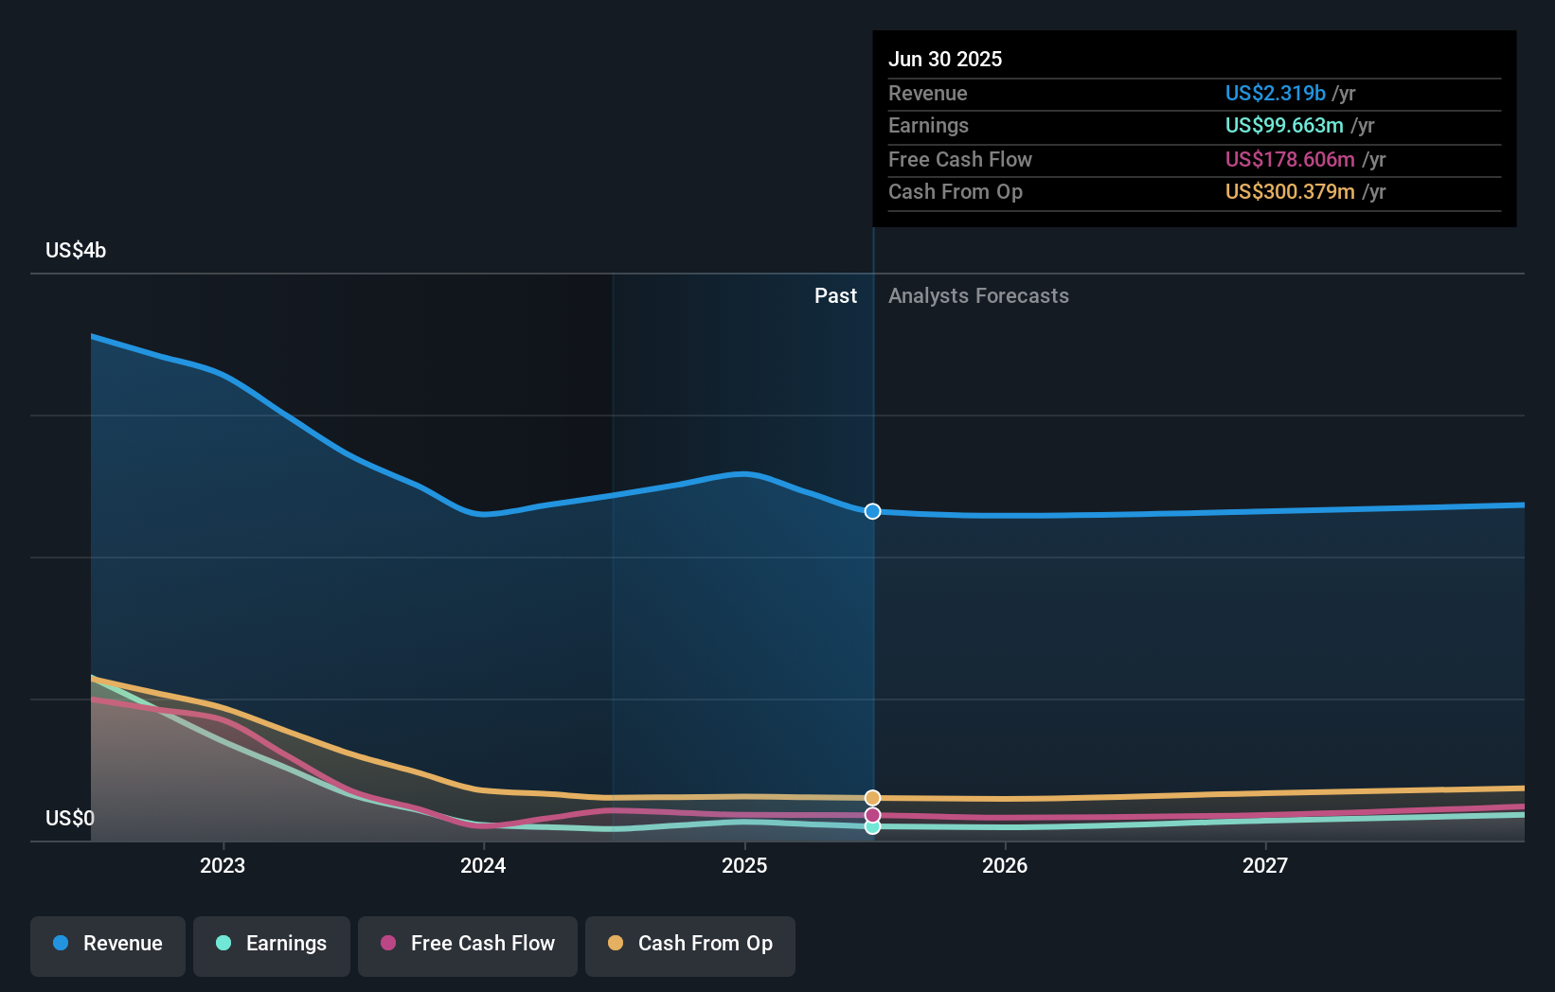
Task: Switch to the Past section of the chart
Action: click(x=835, y=295)
